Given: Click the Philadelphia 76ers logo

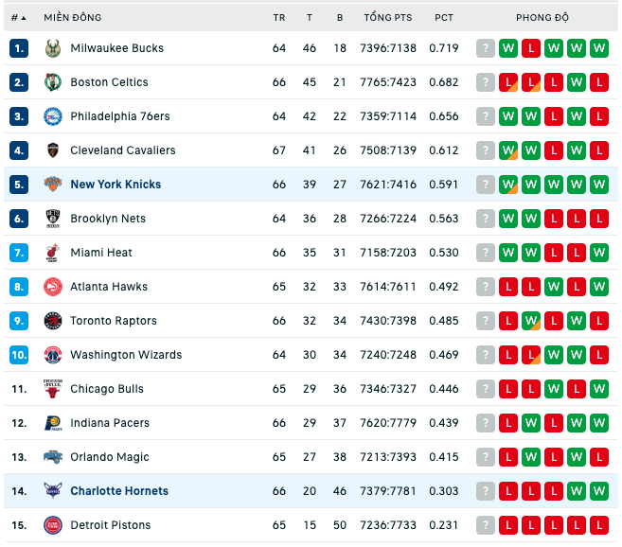Looking at the screenshot, I should click(x=53, y=116).
